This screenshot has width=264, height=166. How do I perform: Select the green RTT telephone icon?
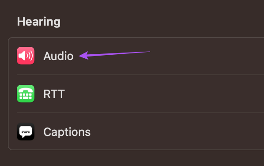26,94
